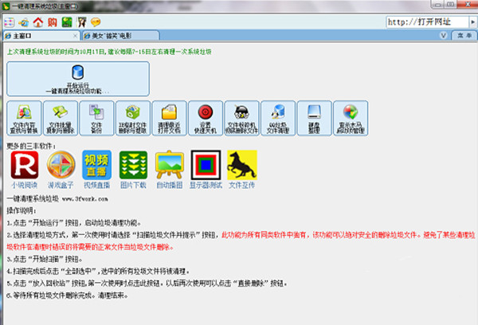Launch the 游戏盒子 game box app
The image size is (478, 325).
(x=61, y=170)
